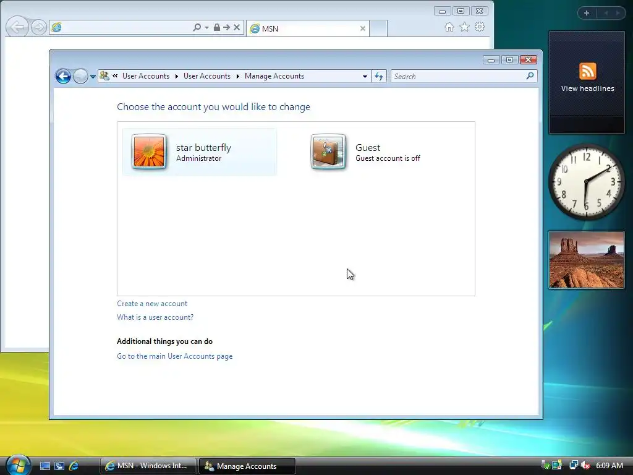Select first User Accounts breadcrumb

[x=146, y=76]
